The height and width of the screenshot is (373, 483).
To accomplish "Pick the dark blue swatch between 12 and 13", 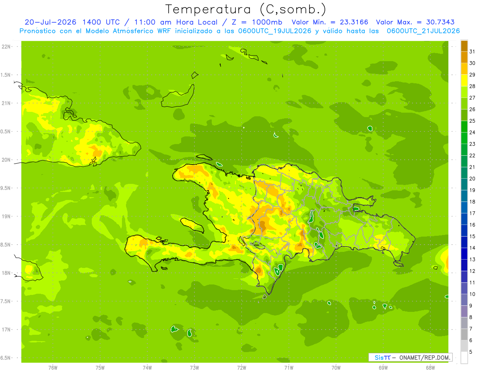I will pyautogui.click(x=464, y=265).
